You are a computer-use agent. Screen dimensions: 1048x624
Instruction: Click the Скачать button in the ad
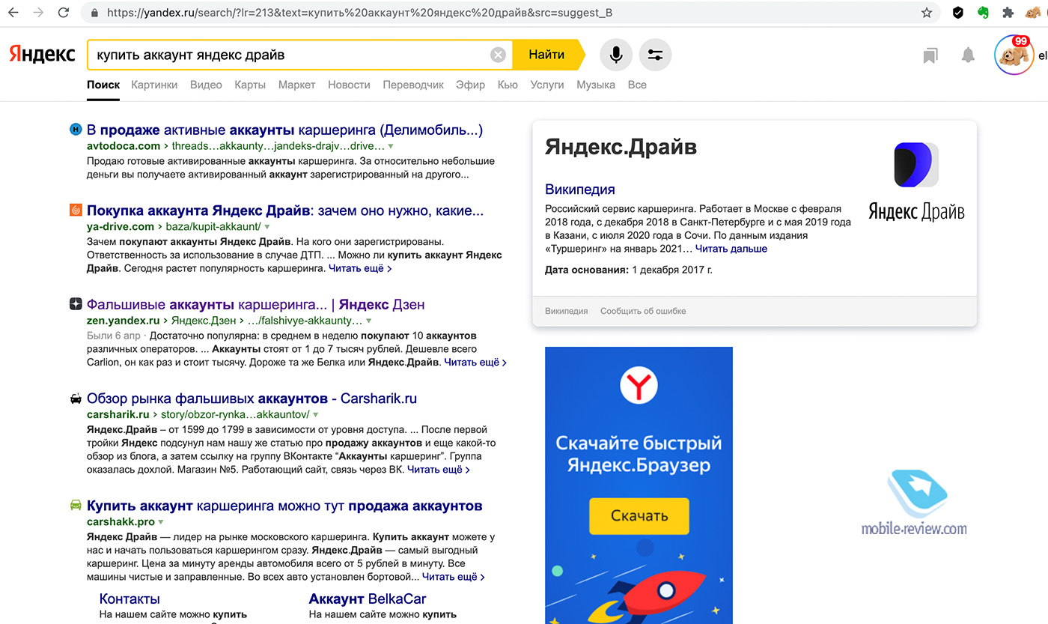639,515
